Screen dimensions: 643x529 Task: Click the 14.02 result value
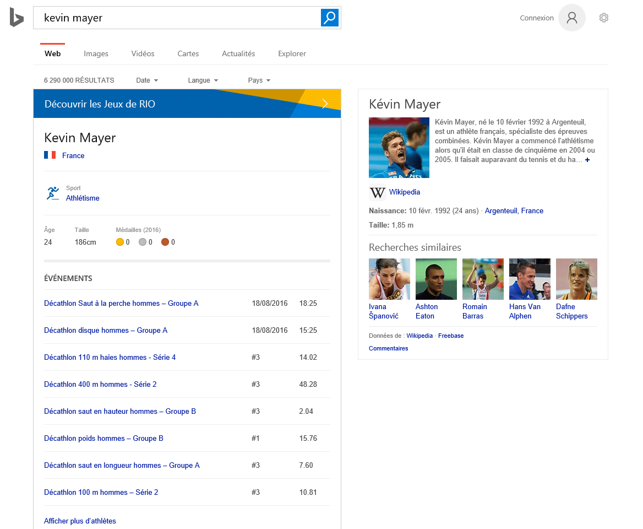[308, 358]
